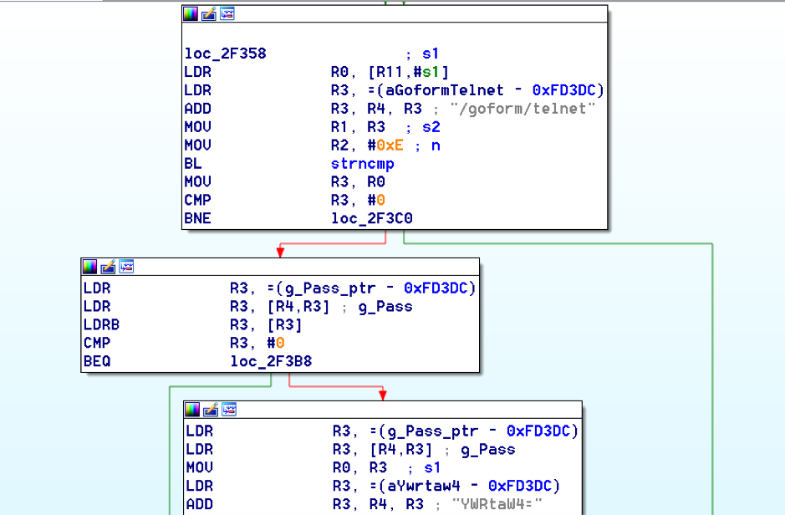This screenshot has width=785, height=515.
Task: Click BEQ instruction in the middle block
Action: 97,361
